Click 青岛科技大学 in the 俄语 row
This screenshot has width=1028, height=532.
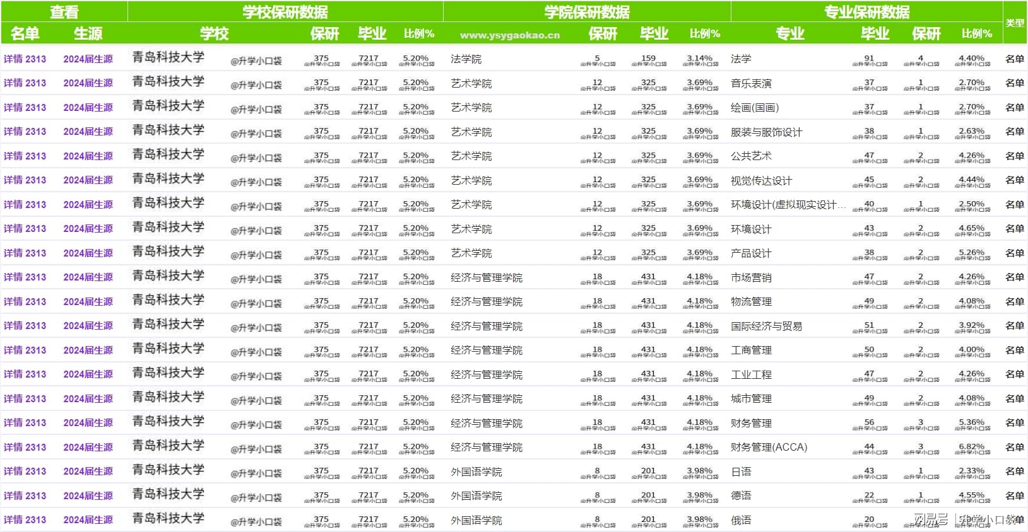pos(168,519)
